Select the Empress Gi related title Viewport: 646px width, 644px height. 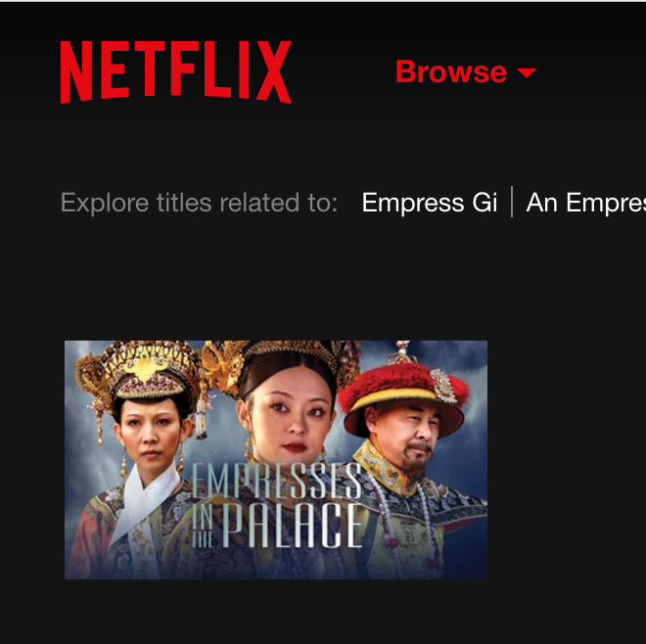pyautogui.click(x=430, y=203)
